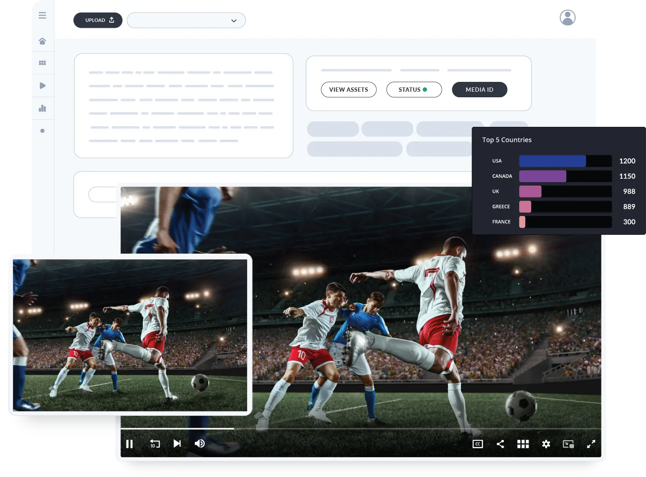Select the dot icon in the sidebar
Viewport: 646px width, 477px height.
[x=42, y=131]
